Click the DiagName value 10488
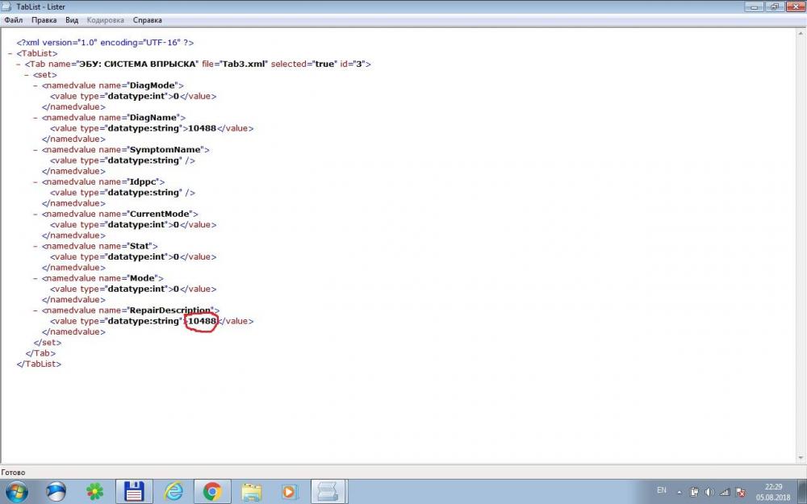807x504 pixels. pyautogui.click(x=203, y=128)
